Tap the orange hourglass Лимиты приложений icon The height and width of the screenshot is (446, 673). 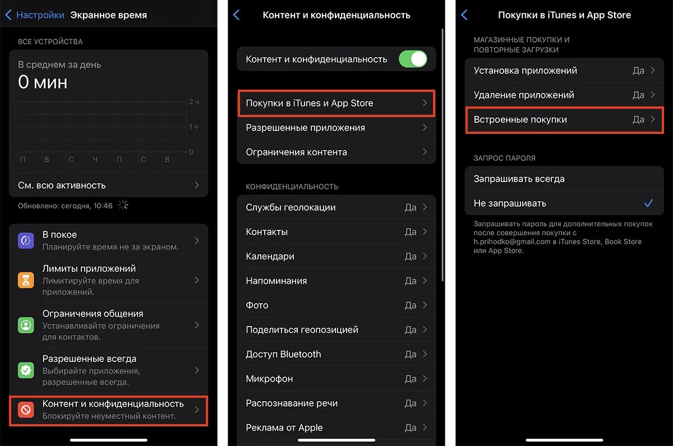coord(26,280)
